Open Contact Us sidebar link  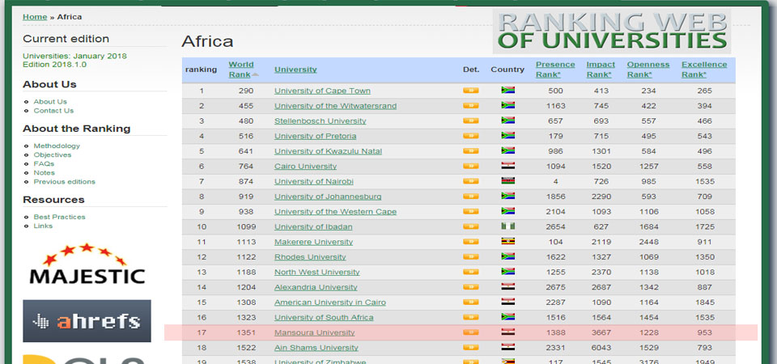coord(53,111)
